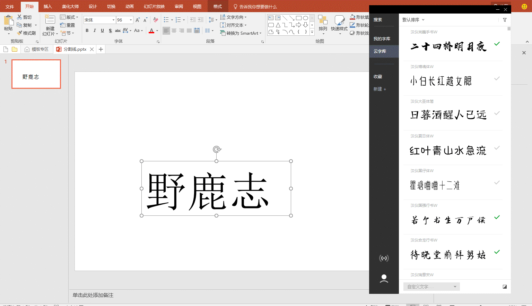Click the increase indent icon

pos(201,20)
